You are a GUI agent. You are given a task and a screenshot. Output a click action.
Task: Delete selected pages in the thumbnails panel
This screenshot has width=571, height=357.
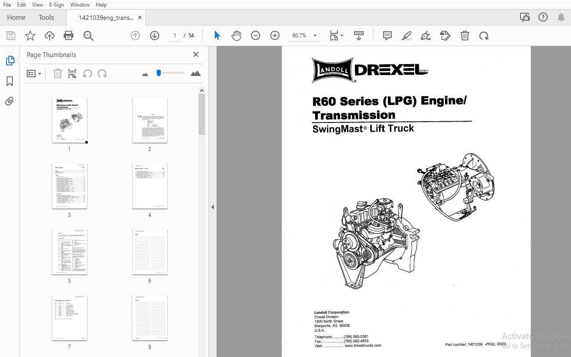point(58,73)
